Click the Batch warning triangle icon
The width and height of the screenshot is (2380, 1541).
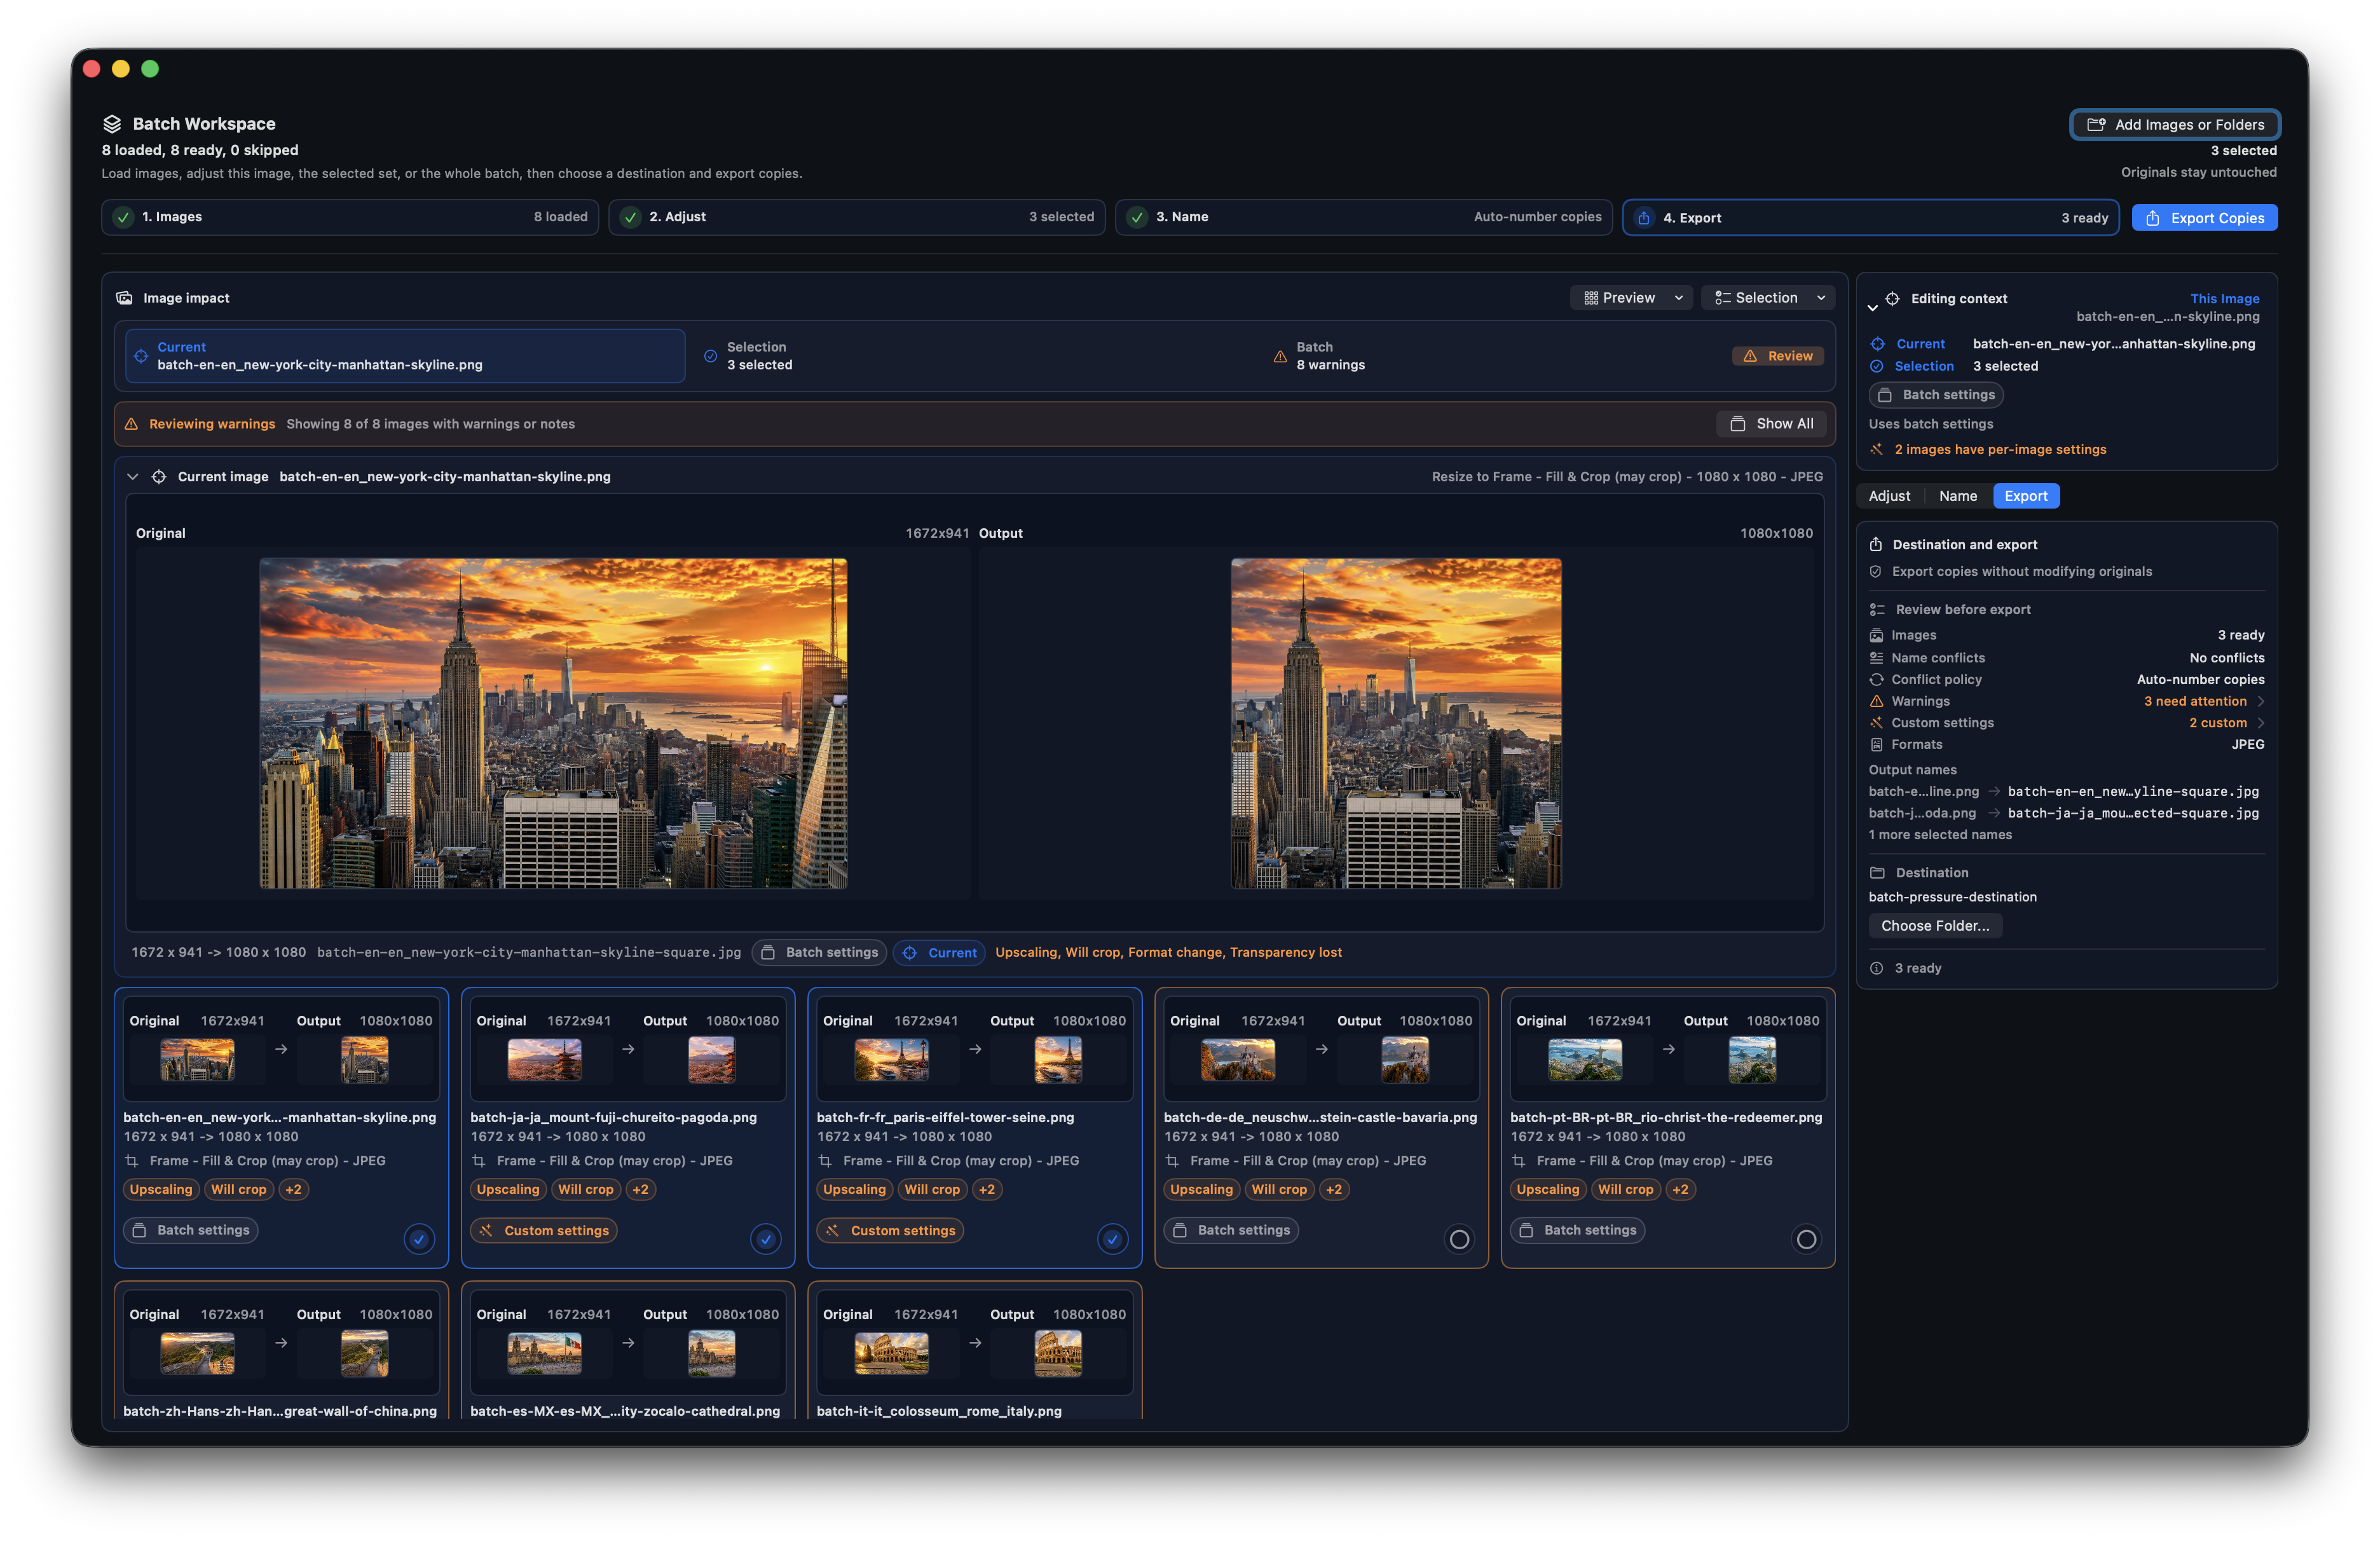click(1279, 356)
